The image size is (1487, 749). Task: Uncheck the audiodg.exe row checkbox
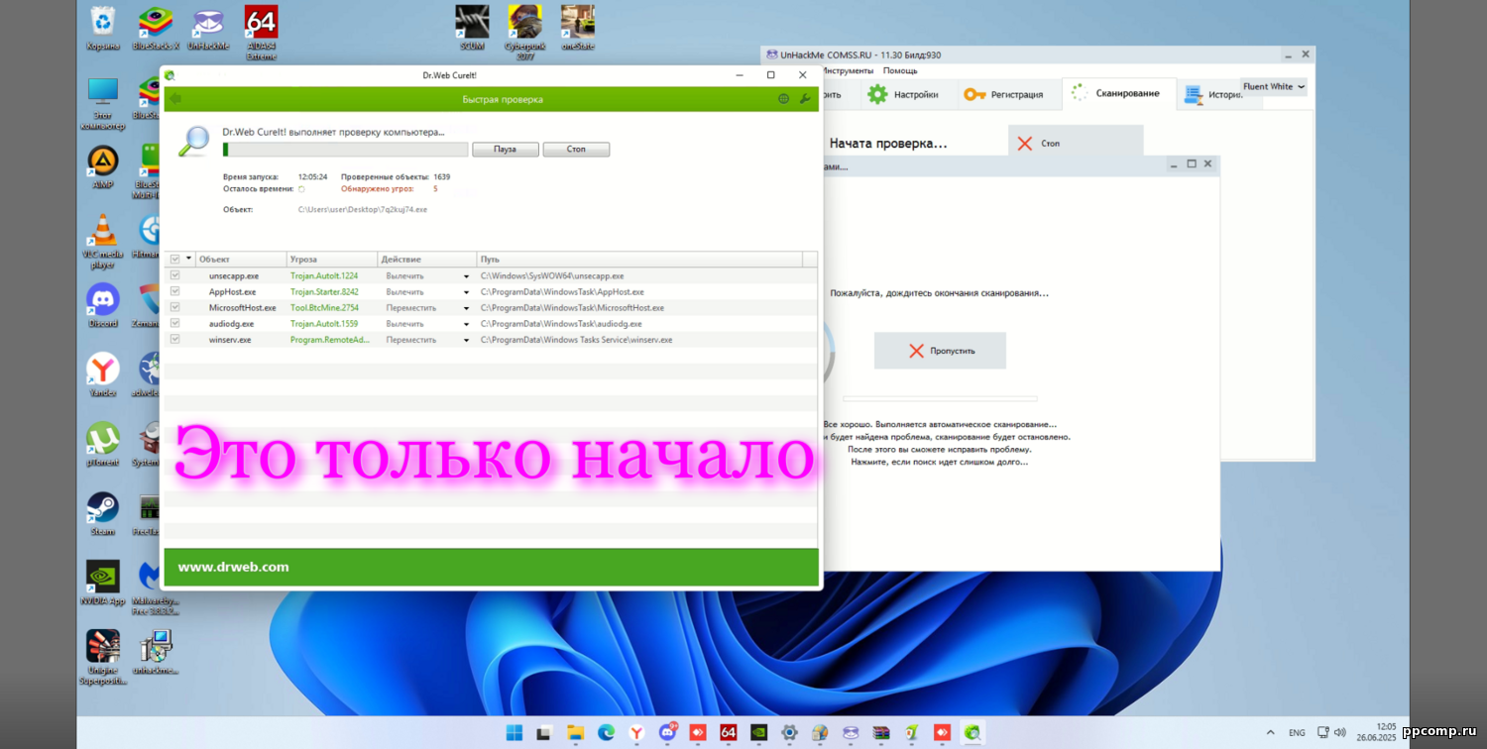[175, 323]
